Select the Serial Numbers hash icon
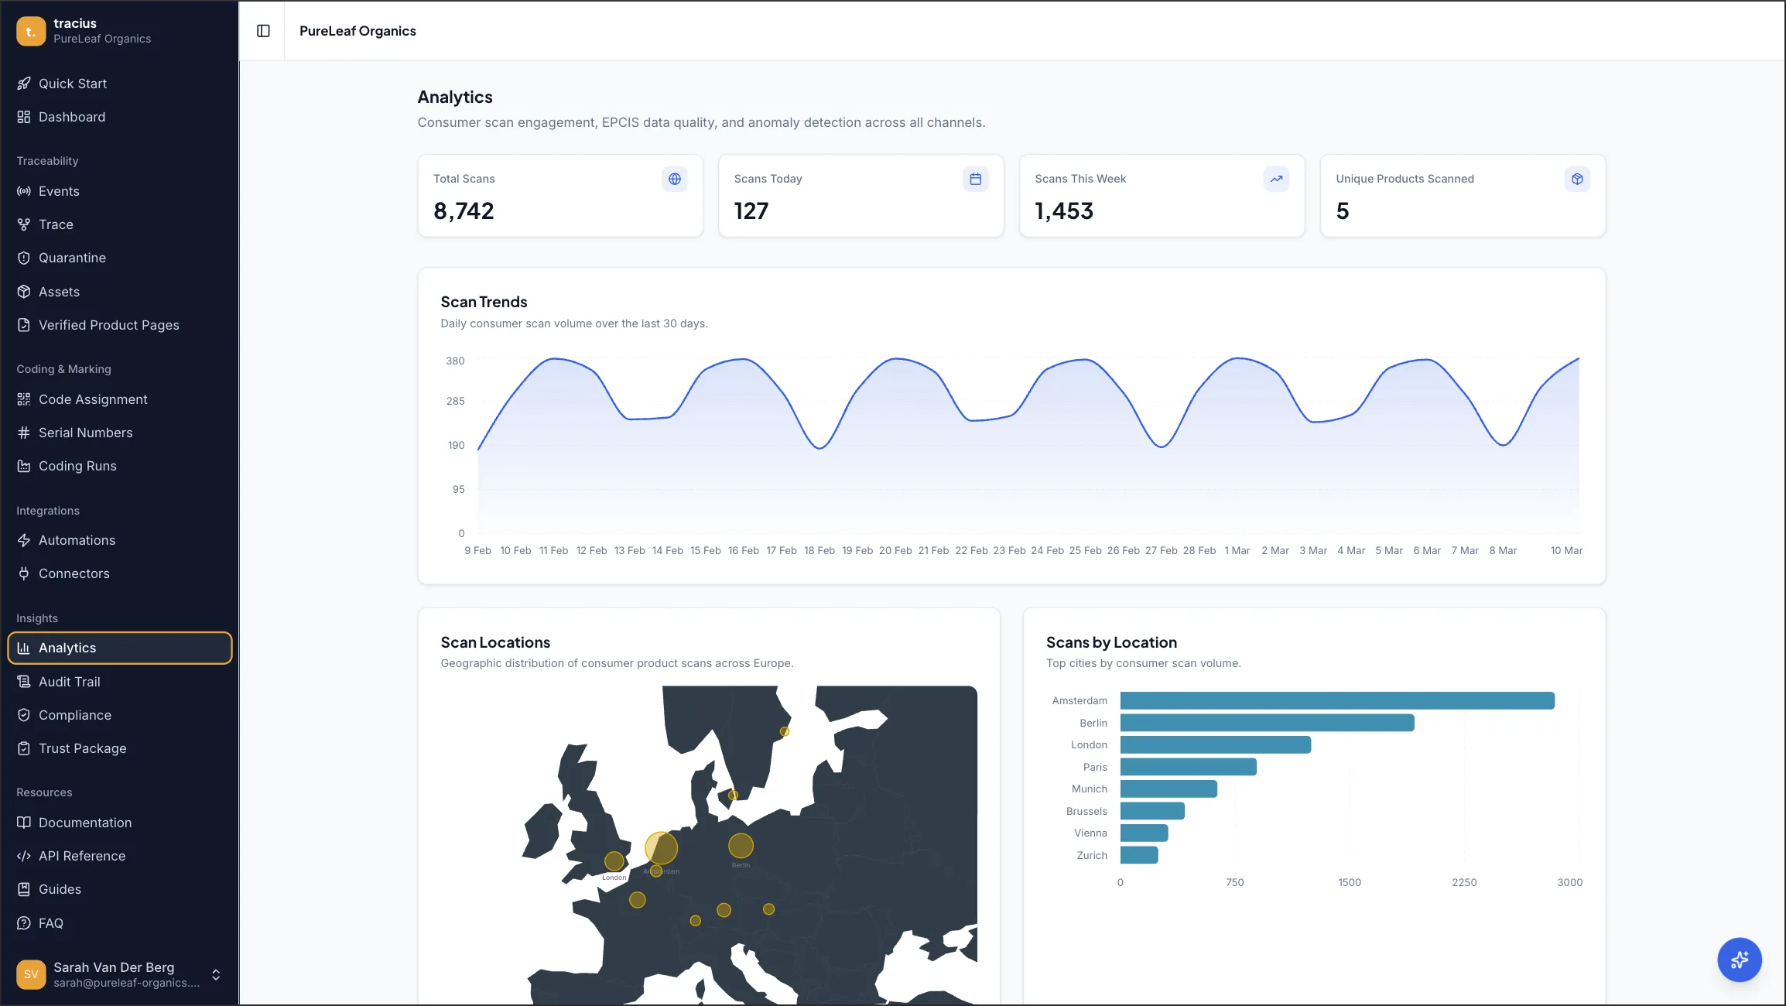Viewport: 1786px width, 1006px height. [24, 433]
